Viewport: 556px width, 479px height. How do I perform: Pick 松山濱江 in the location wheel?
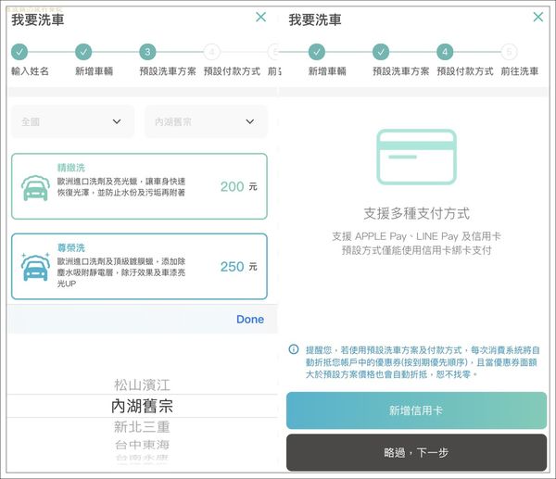tap(143, 384)
